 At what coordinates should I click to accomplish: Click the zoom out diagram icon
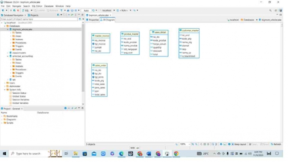pos(196,144)
